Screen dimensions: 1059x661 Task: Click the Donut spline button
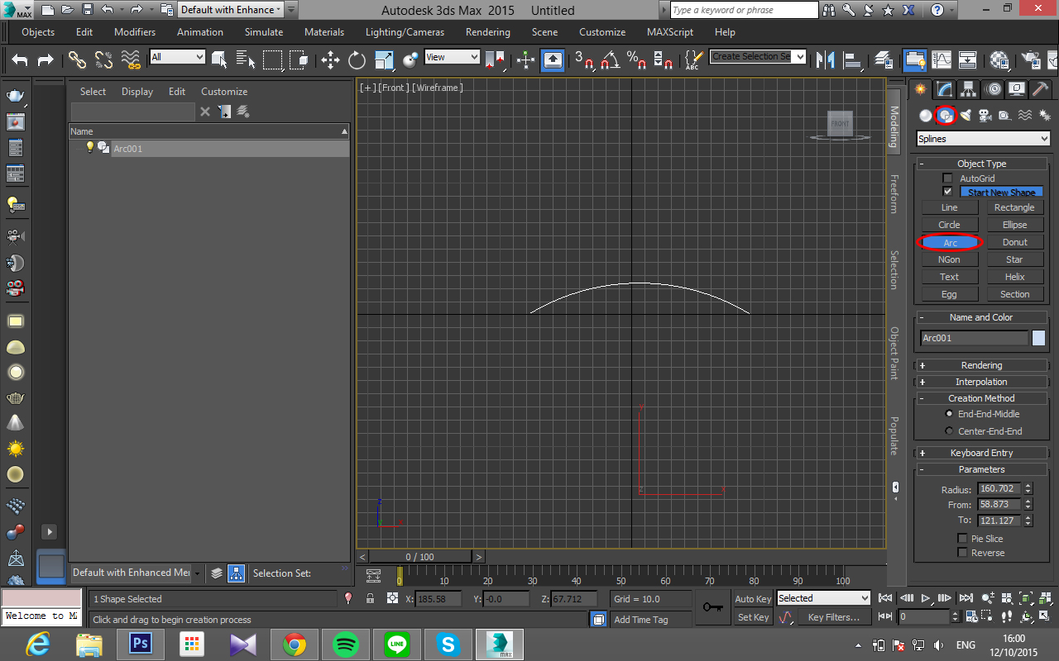(x=1015, y=242)
